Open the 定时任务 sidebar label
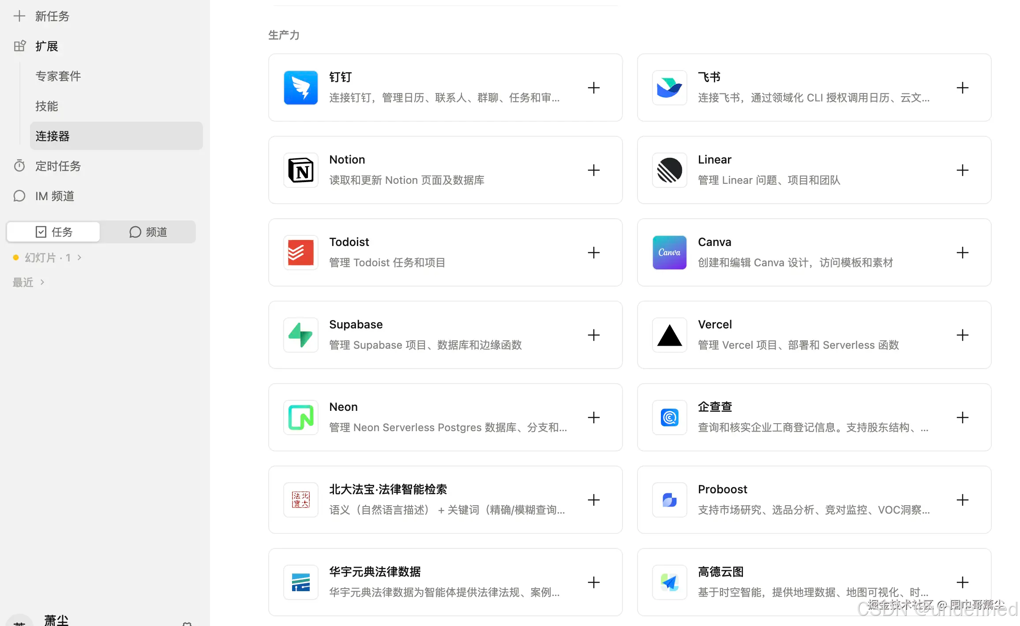 58,166
